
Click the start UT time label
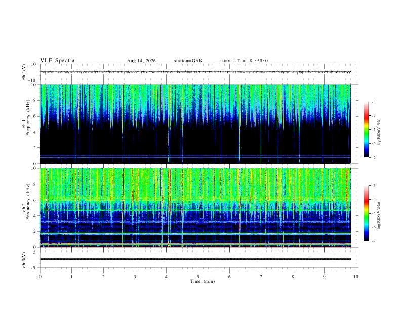[x=245, y=61]
